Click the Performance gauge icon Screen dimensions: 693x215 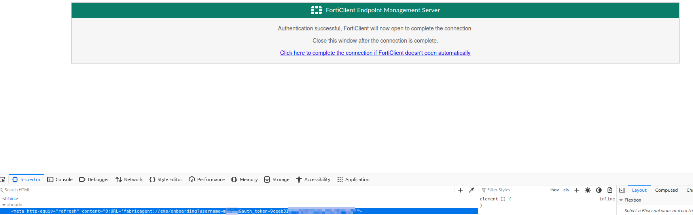point(192,179)
